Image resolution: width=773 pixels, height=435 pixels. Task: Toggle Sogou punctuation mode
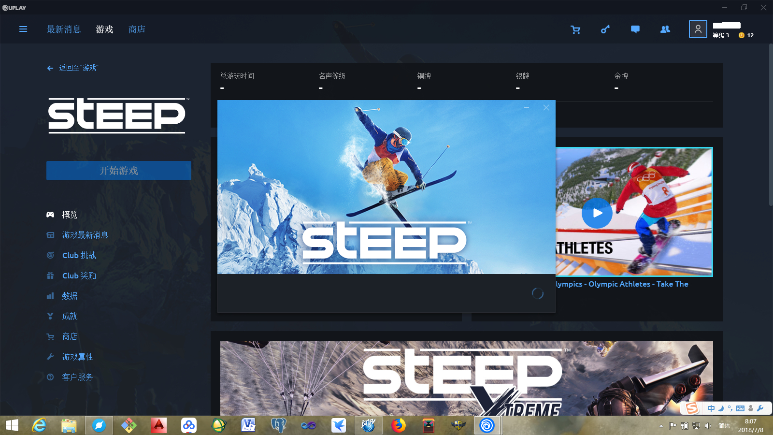point(730,408)
